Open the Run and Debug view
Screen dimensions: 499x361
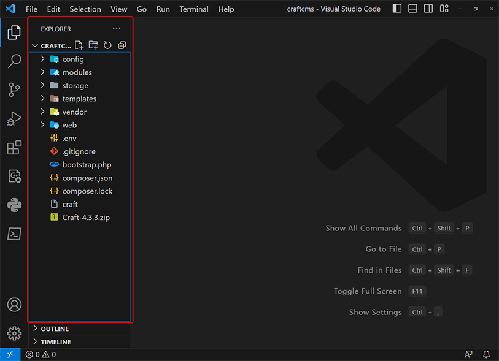[x=14, y=118]
